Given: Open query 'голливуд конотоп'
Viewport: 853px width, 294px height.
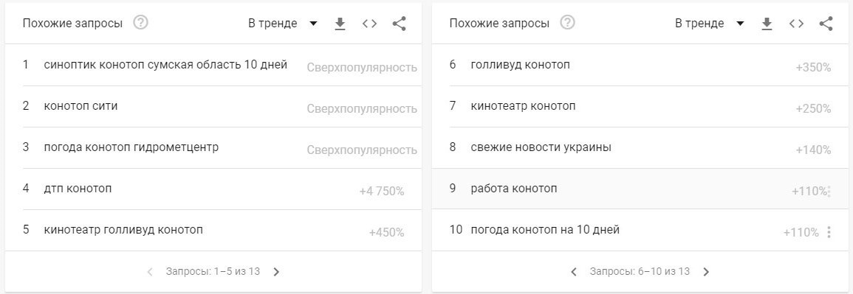Looking at the screenshot, I should pyautogui.click(x=521, y=65).
